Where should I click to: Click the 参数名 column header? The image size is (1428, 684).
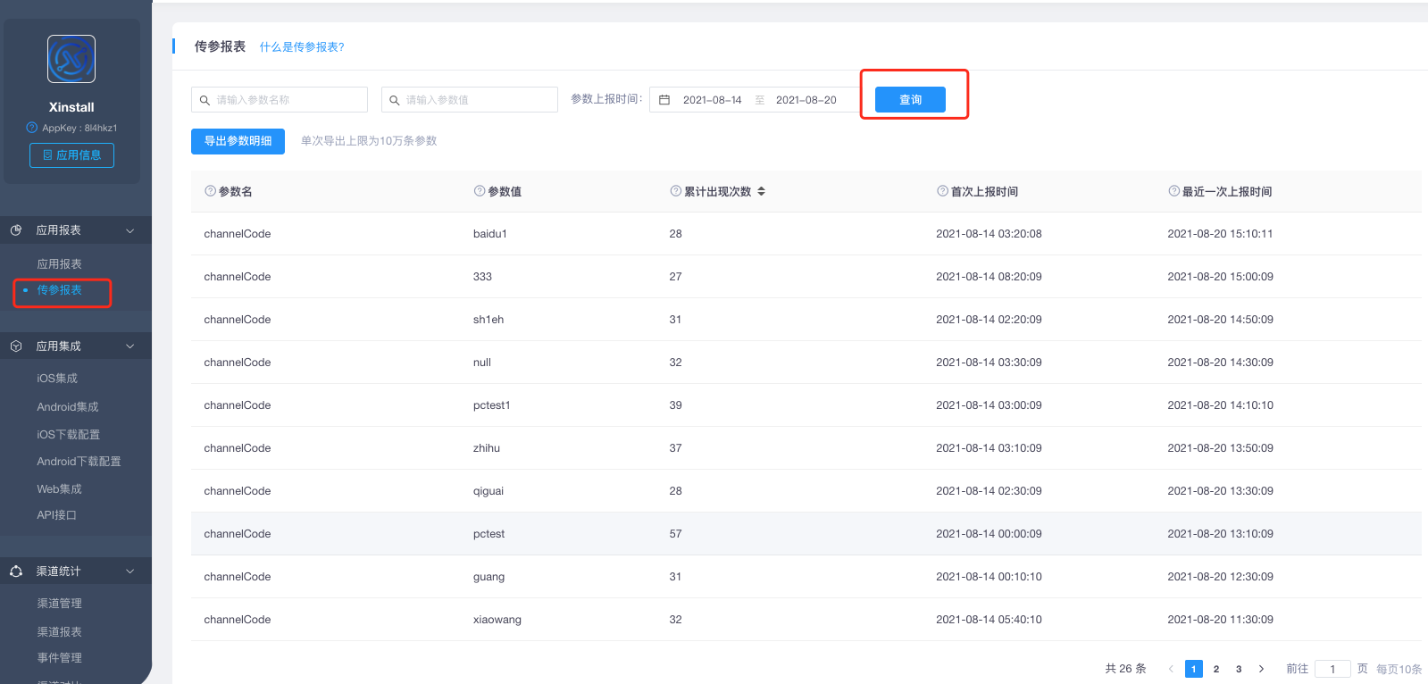point(236,191)
